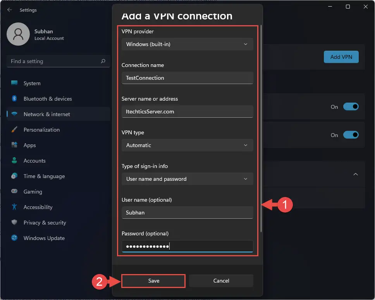Open Time & language settings

(x=58, y=176)
